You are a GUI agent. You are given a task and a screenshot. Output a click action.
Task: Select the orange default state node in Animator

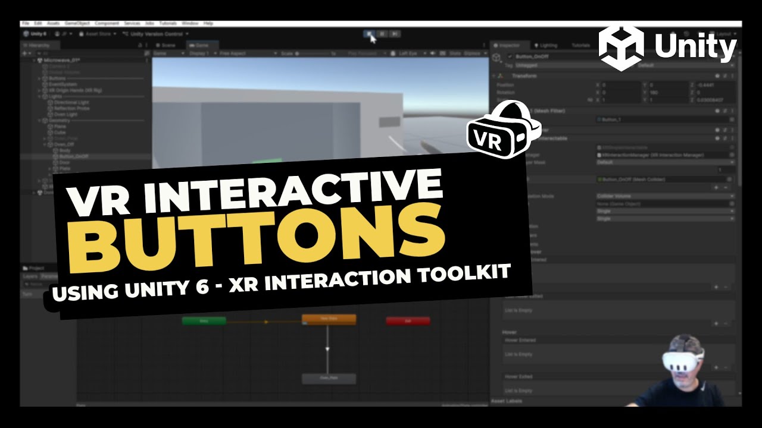point(329,320)
